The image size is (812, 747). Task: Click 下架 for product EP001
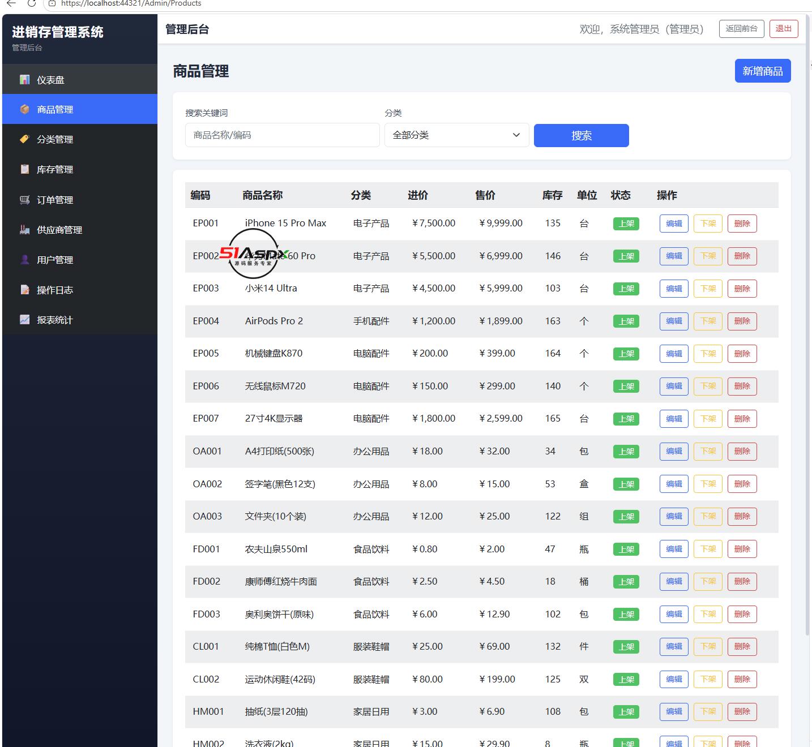click(708, 224)
